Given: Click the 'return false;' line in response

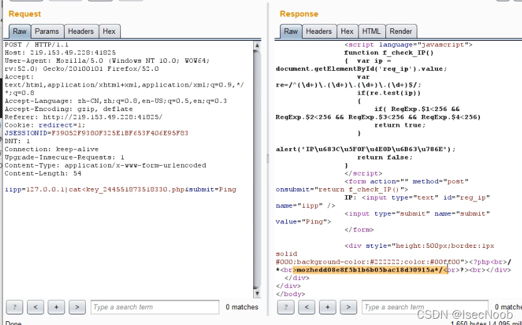Looking at the screenshot, I should 385,157.
